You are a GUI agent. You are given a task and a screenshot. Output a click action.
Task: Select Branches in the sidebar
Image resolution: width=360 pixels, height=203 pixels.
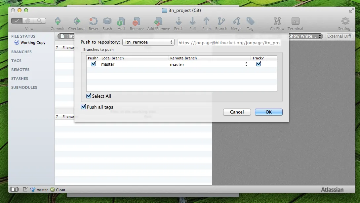(x=21, y=51)
